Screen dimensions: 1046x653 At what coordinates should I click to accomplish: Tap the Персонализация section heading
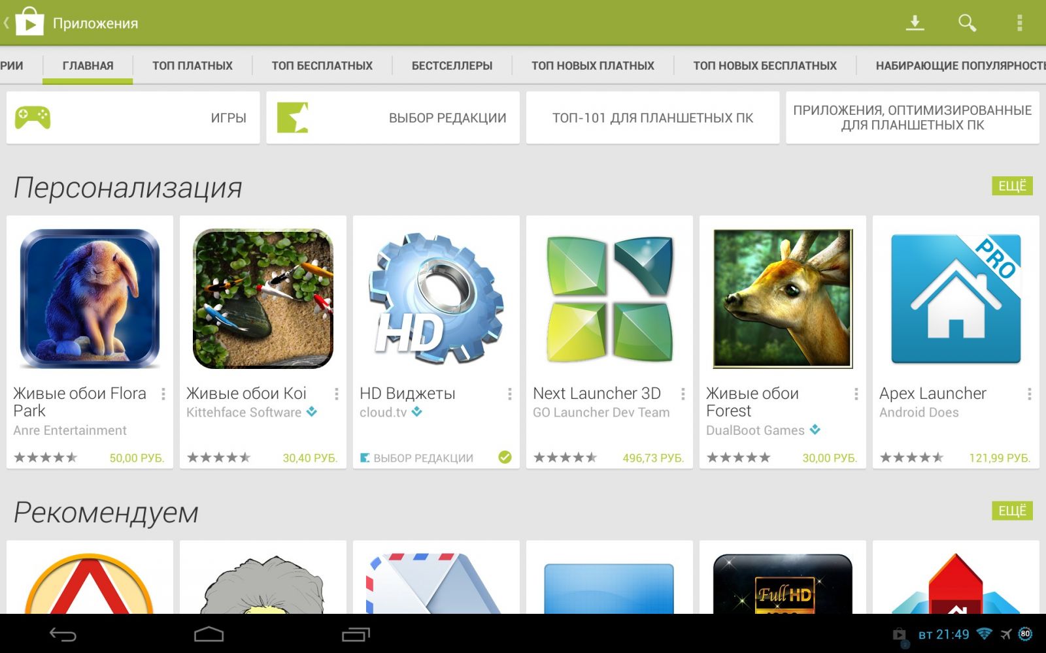127,187
